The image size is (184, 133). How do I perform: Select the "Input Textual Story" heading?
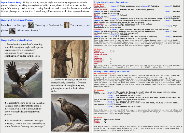[x=10, y=2]
